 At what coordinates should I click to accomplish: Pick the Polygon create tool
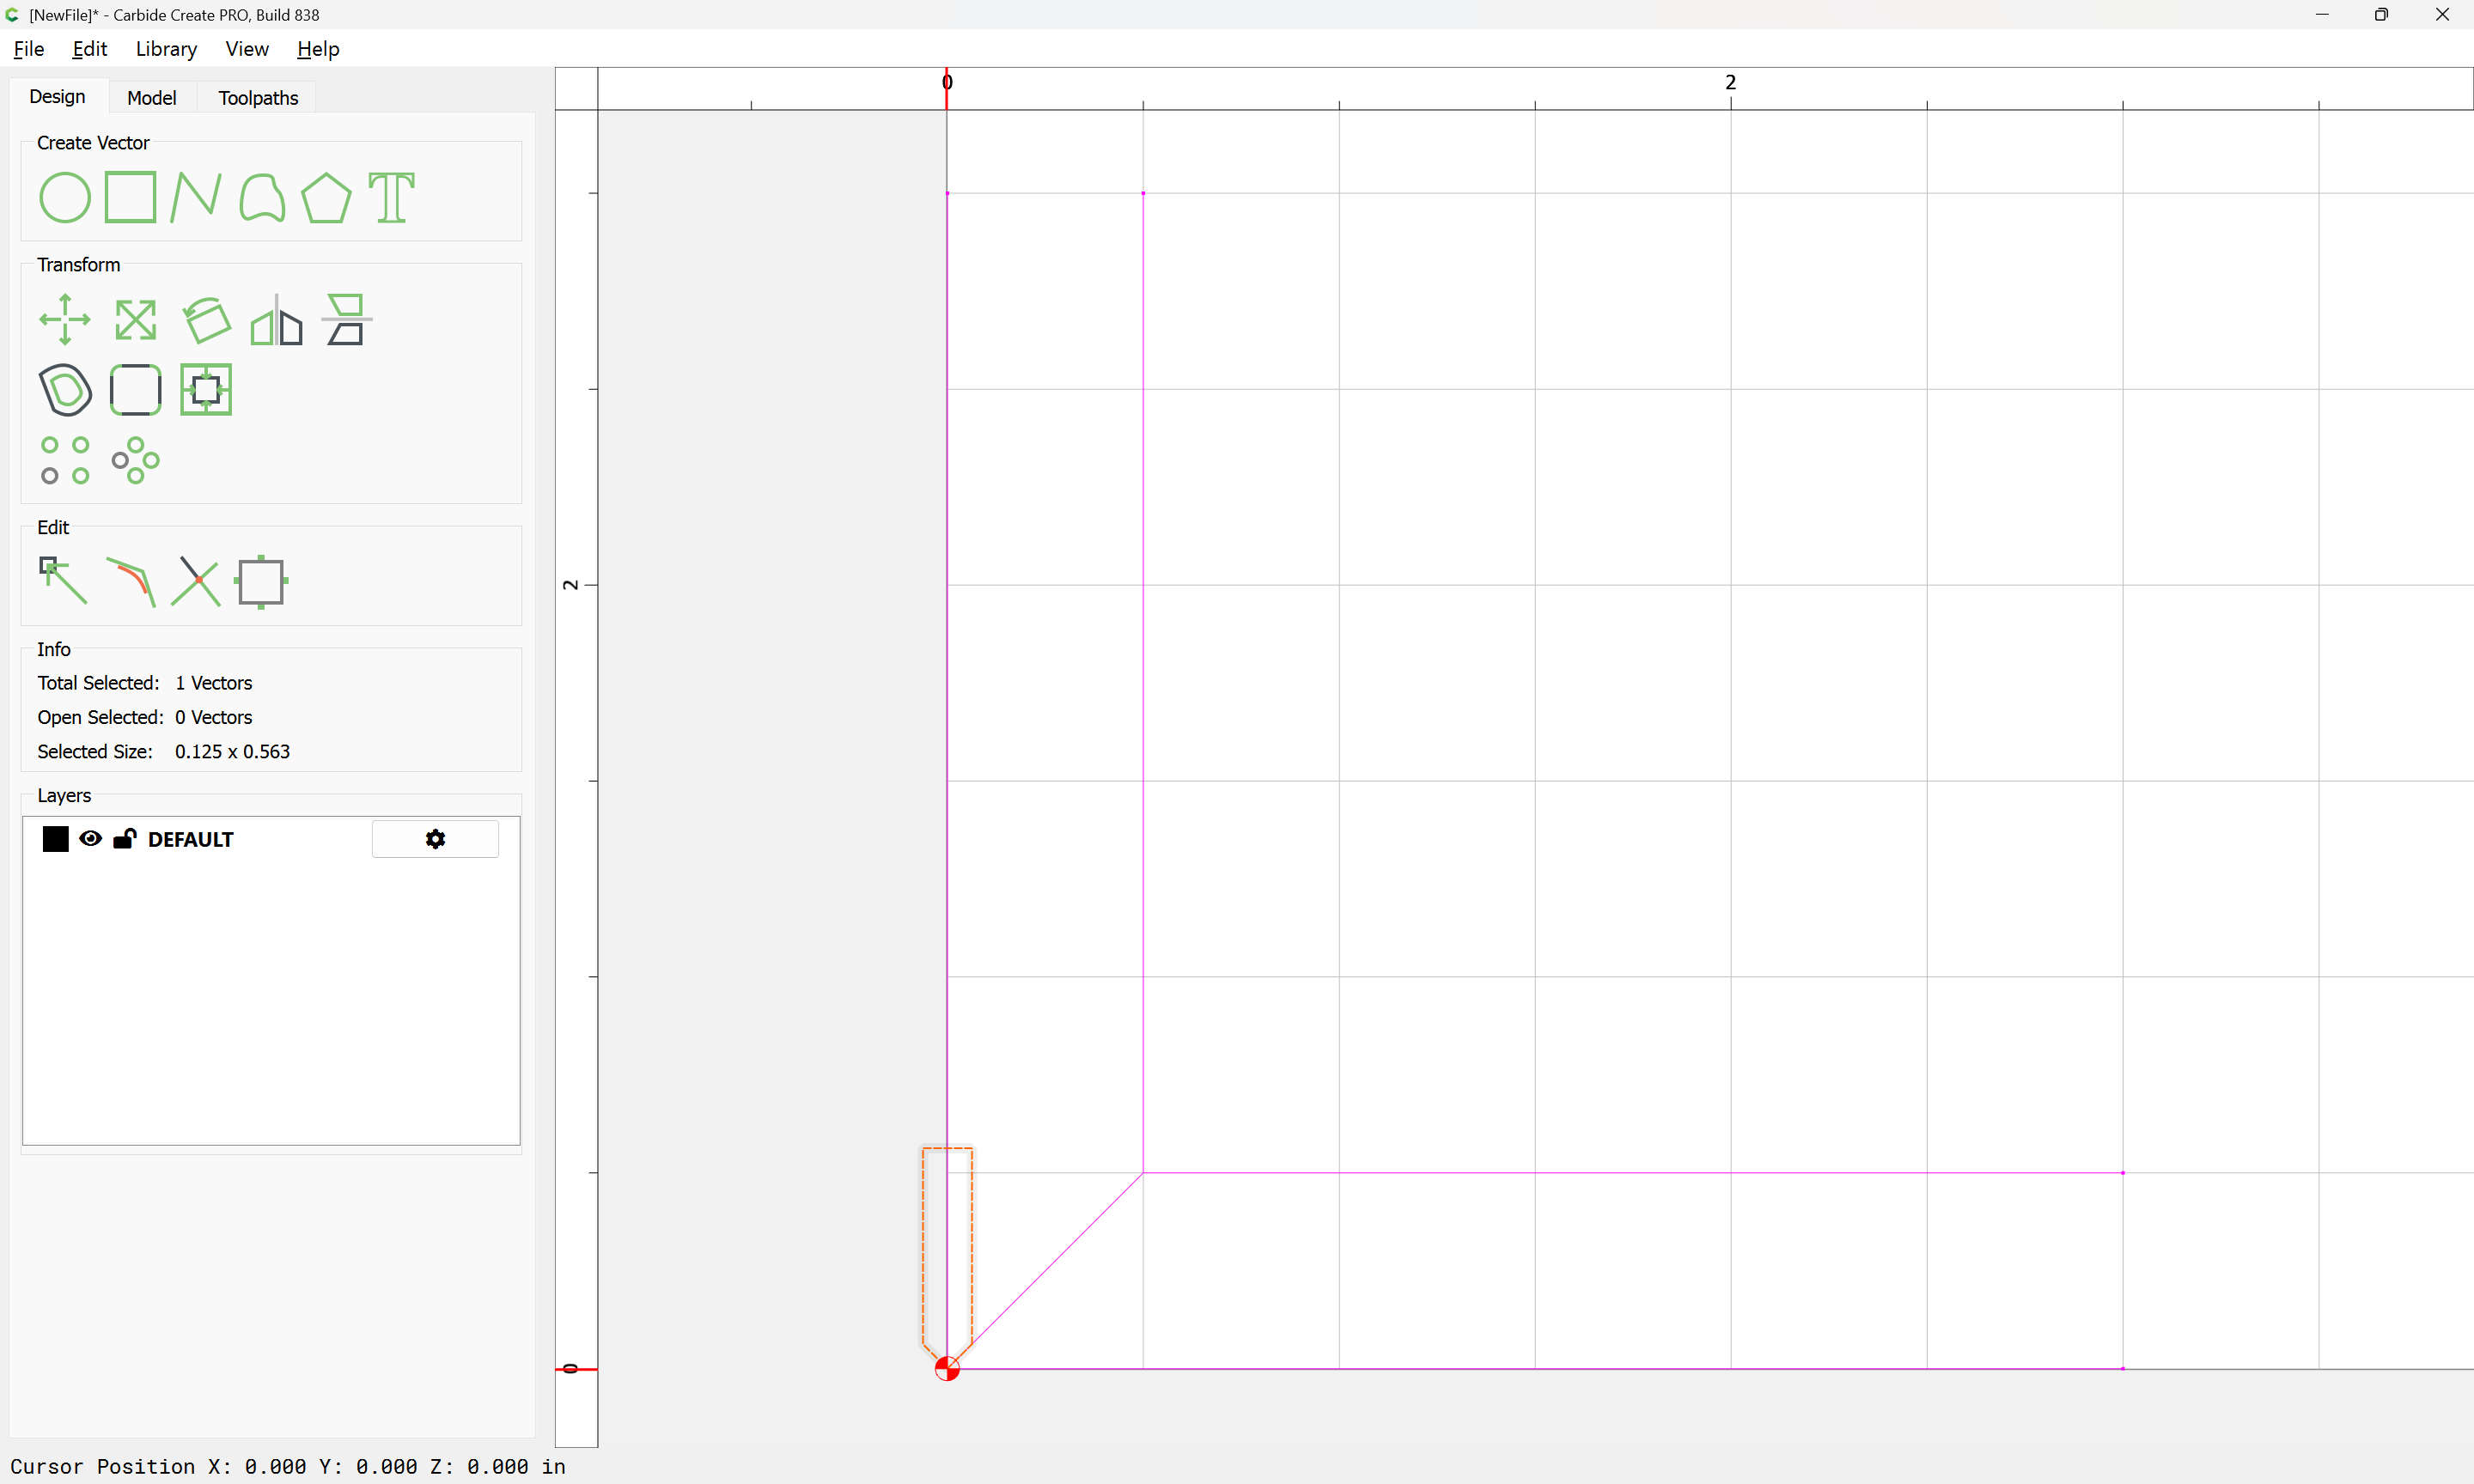pyautogui.click(x=326, y=197)
